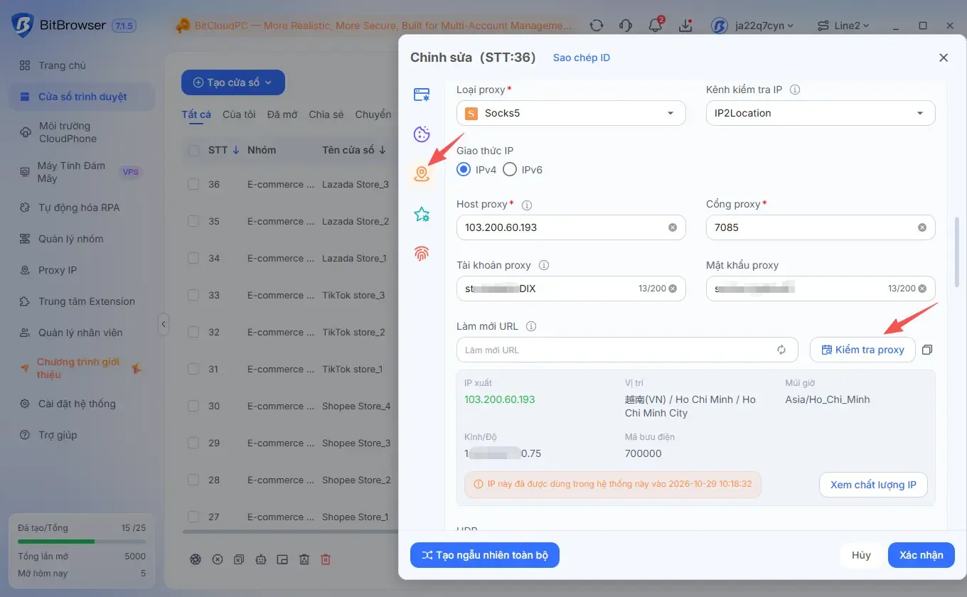The height and width of the screenshot is (597, 967).
Task: Open the proxy location tab icon in dialog
Action: coord(422,173)
